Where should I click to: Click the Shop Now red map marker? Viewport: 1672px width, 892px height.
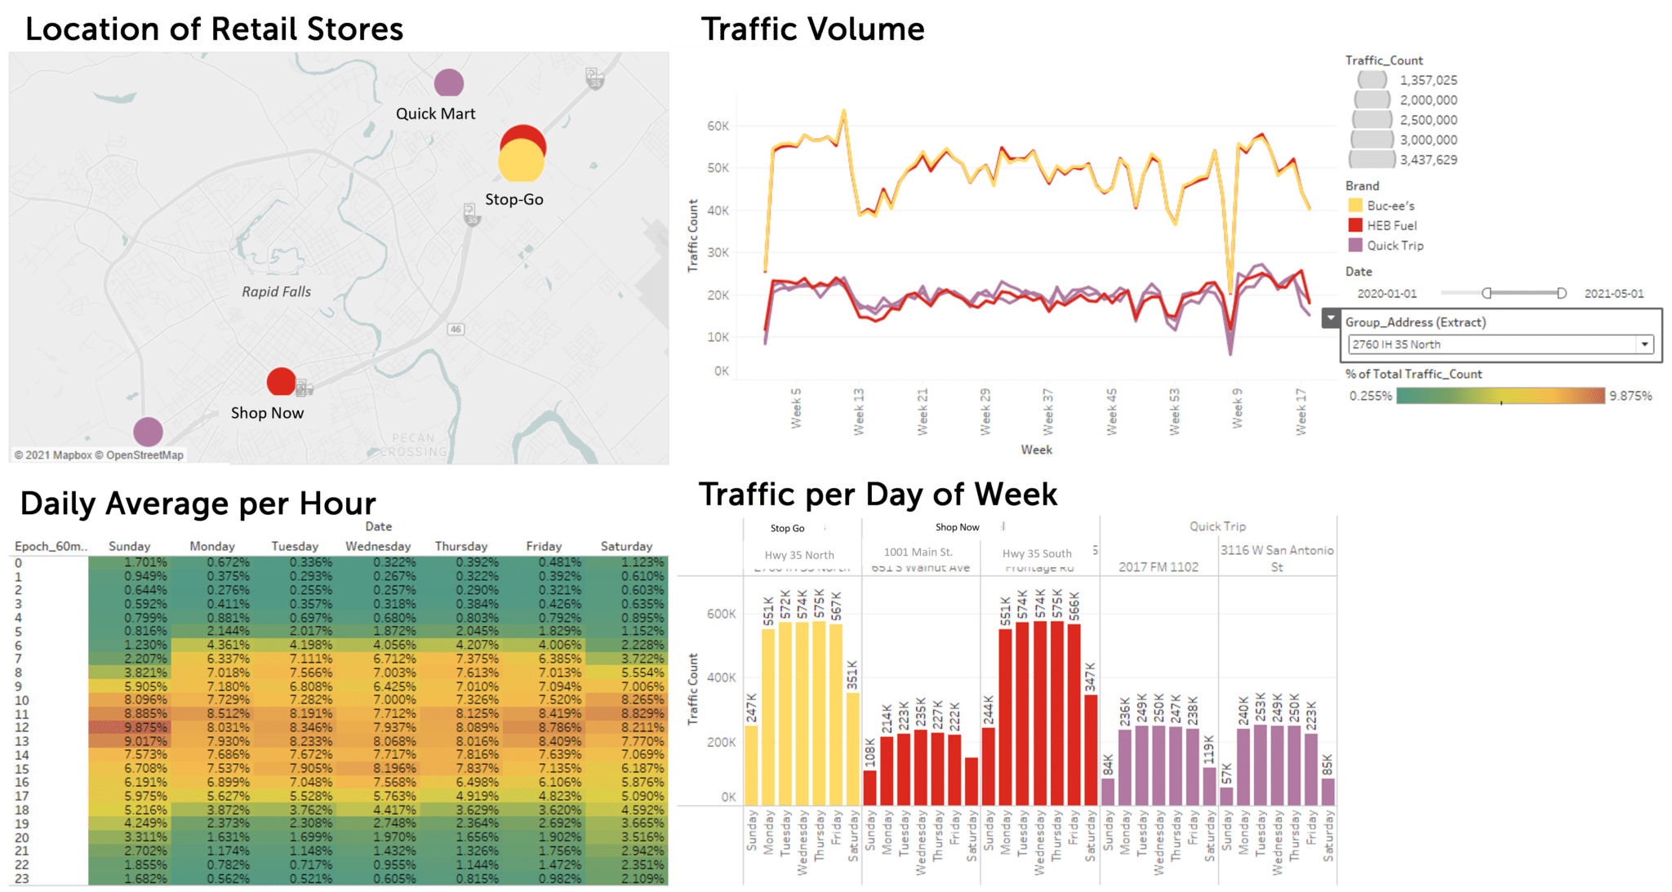(x=280, y=381)
